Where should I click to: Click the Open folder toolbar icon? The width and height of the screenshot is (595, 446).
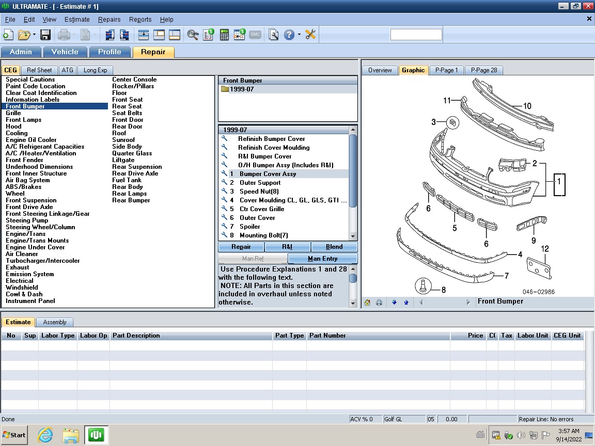(x=24, y=35)
